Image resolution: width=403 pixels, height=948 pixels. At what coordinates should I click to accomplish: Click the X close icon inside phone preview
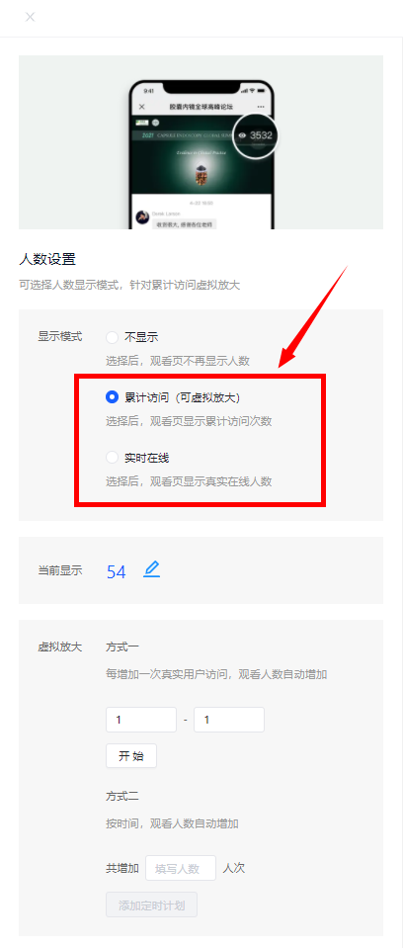[142, 107]
